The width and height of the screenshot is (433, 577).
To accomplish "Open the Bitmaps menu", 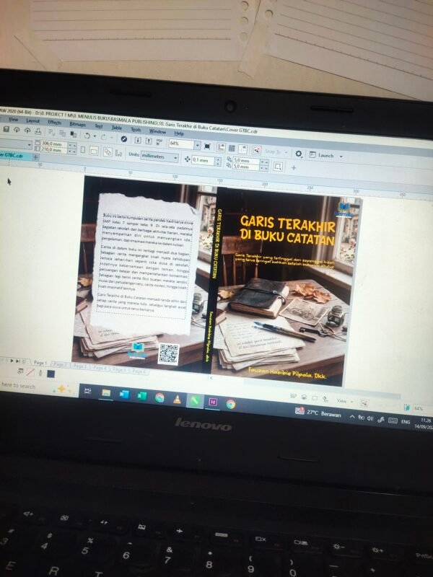I will [x=78, y=124].
